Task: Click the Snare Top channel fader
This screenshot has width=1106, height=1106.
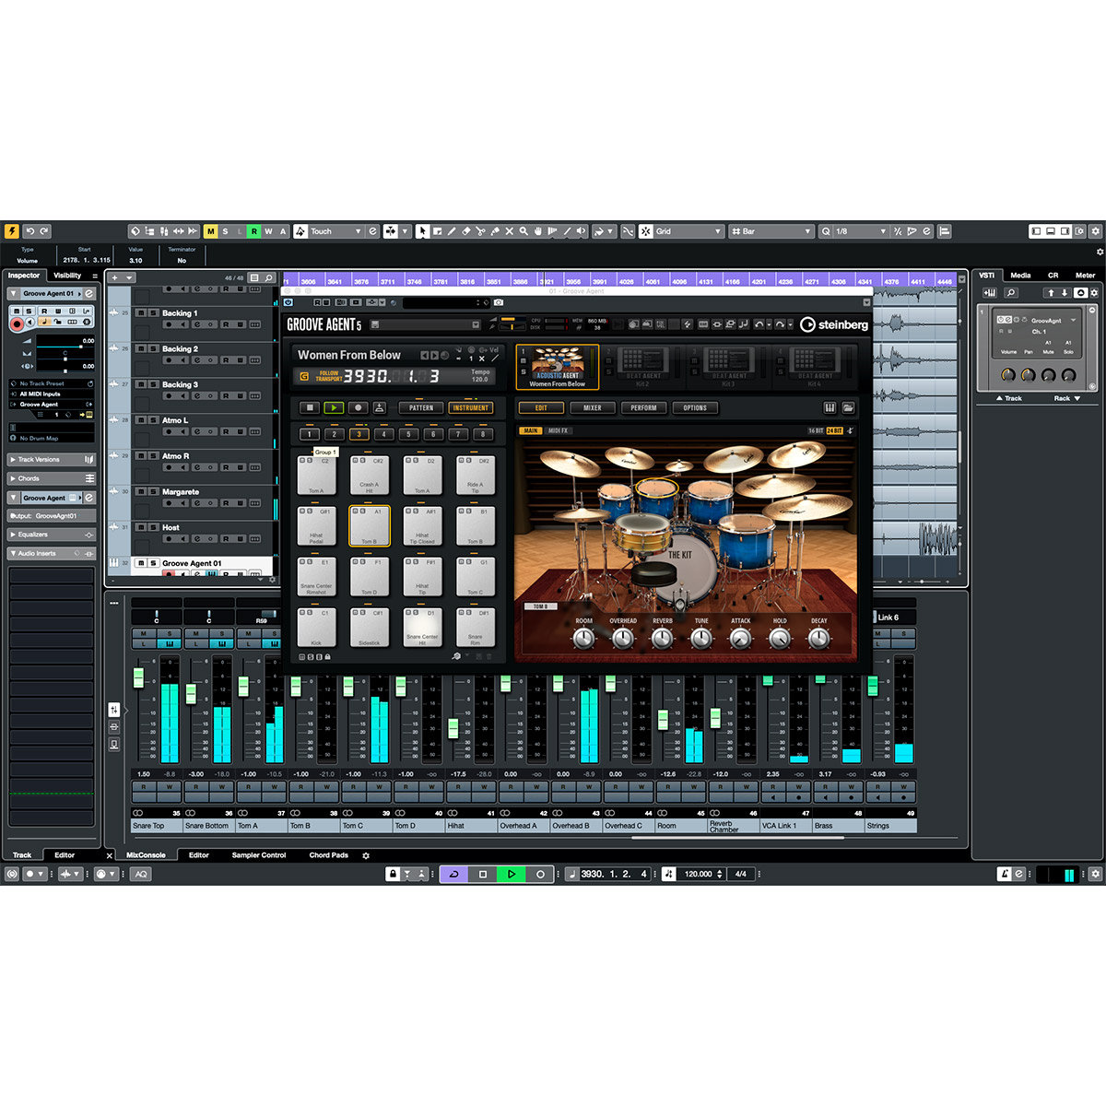Action: [139, 677]
